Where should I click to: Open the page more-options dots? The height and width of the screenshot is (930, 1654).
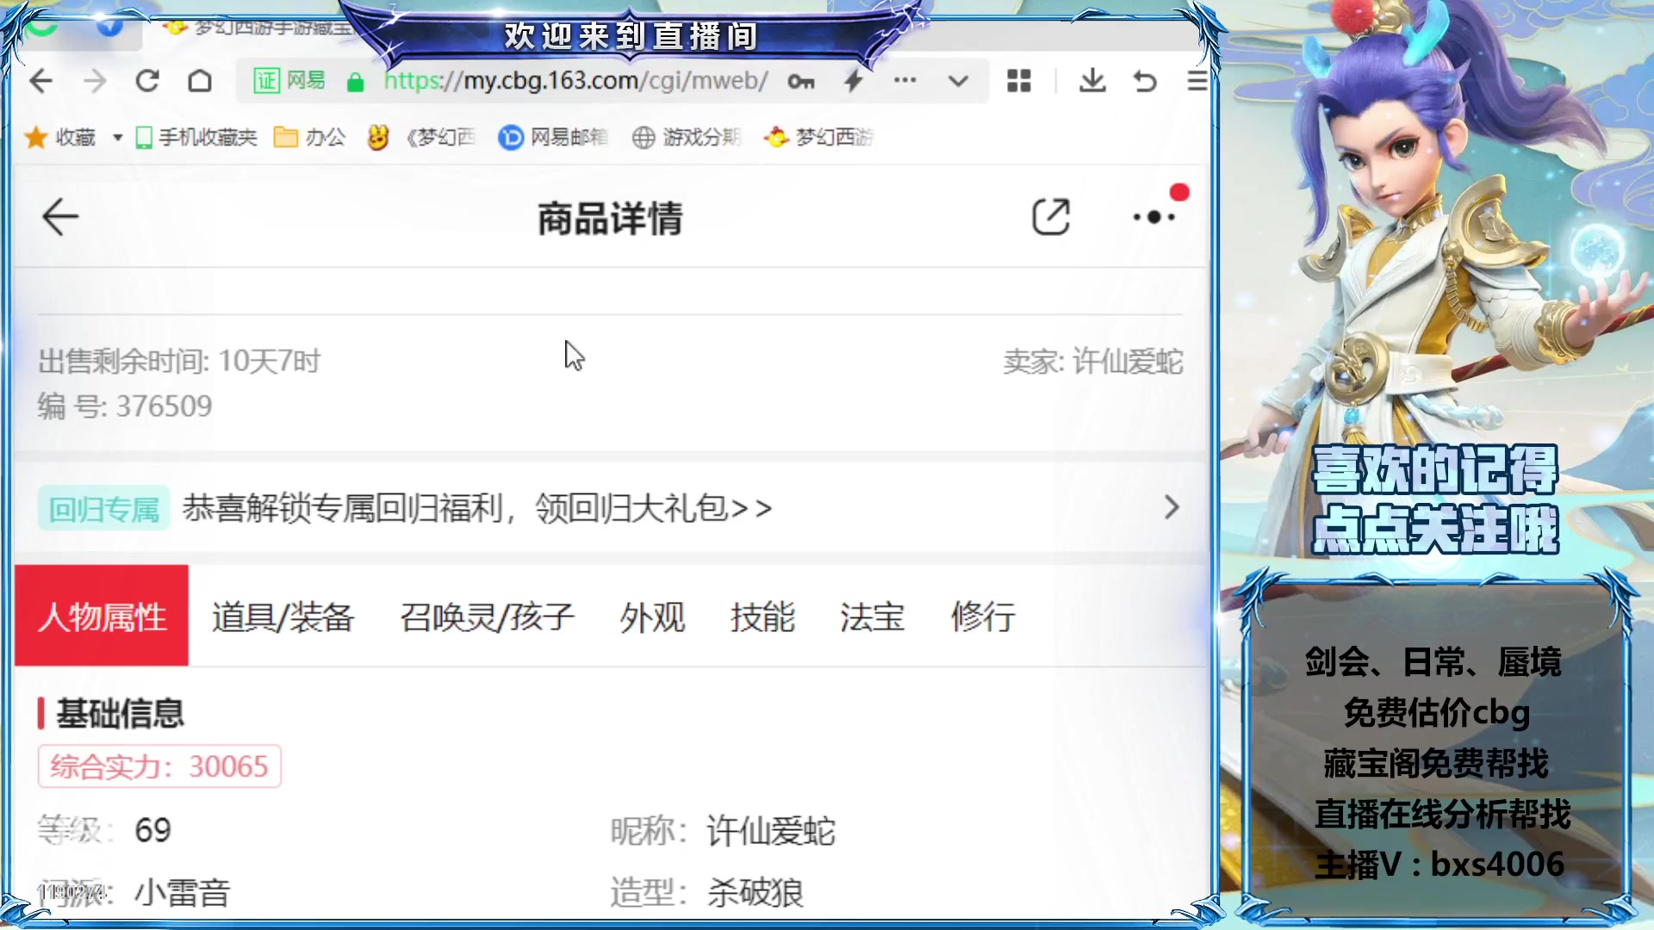point(1154,217)
